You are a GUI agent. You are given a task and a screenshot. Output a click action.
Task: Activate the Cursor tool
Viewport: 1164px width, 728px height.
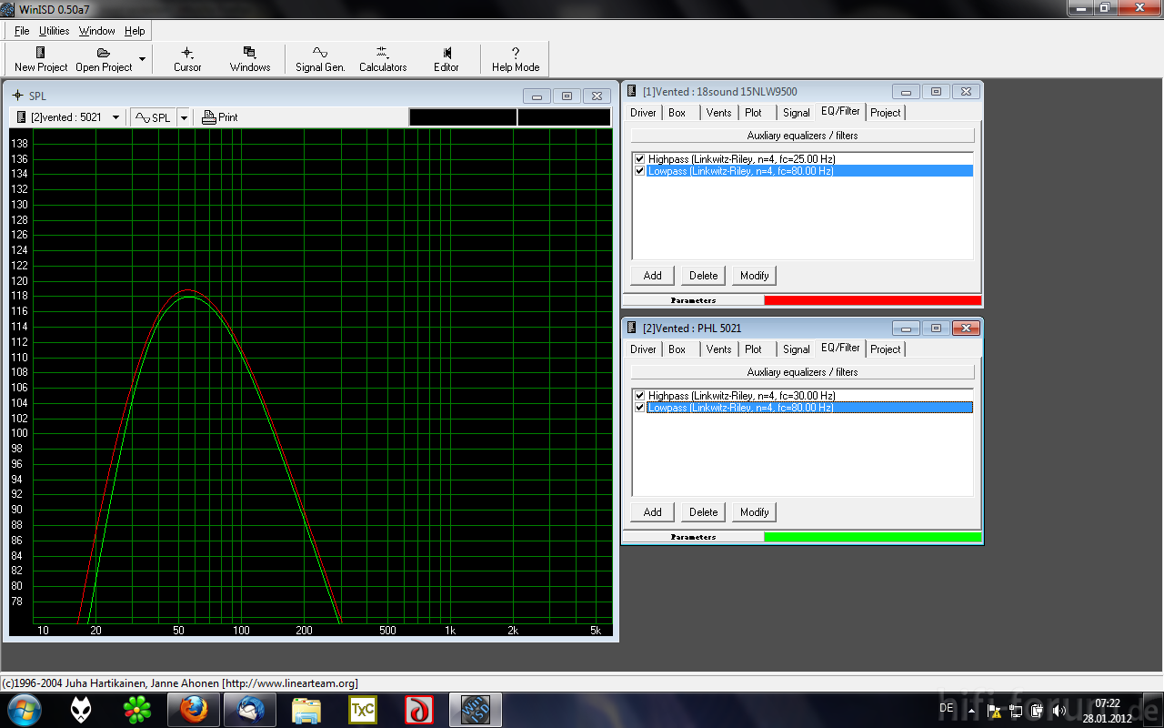[x=187, y=59]
